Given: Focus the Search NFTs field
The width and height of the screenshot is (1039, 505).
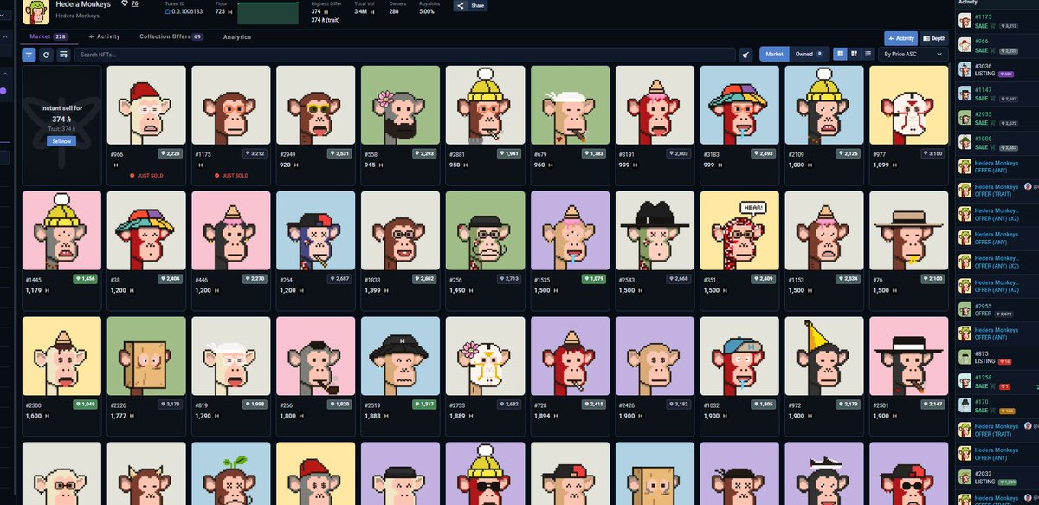Looking at the screenshot, I should (405, 55).
